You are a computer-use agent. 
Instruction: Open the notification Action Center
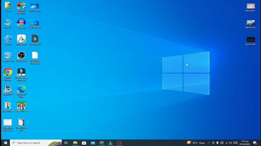click(255, 143)
